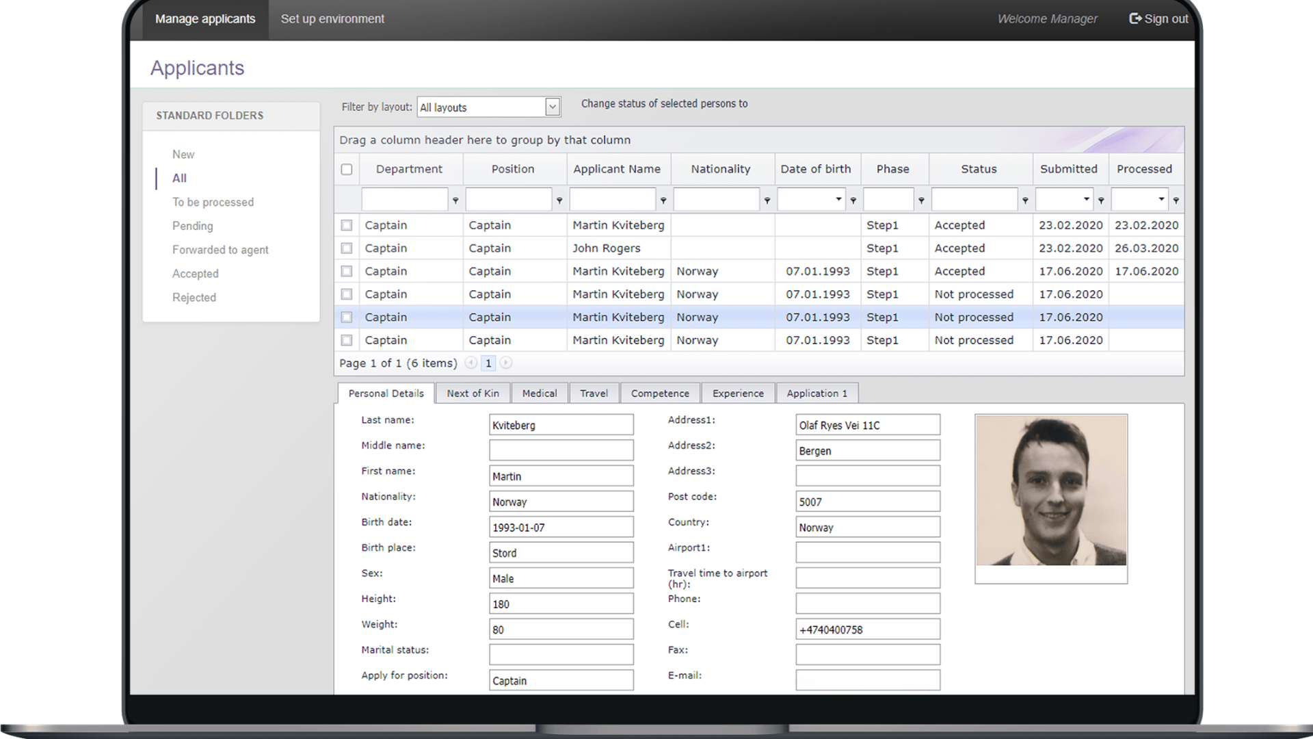
Task: Sort by the Department column header
Action: 409,169
